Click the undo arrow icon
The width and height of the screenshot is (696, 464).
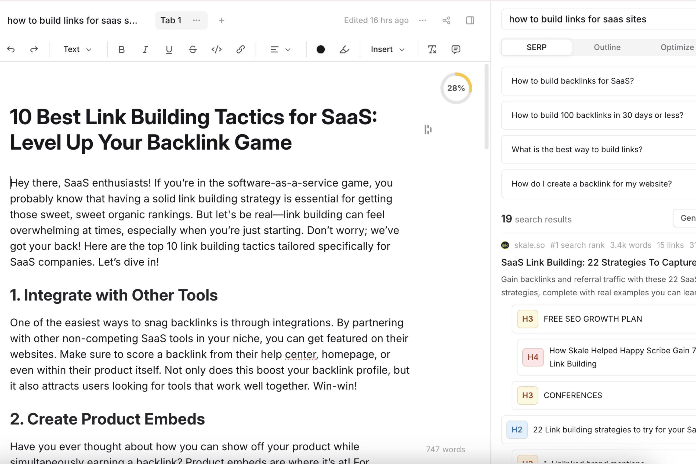pos(11,49)
